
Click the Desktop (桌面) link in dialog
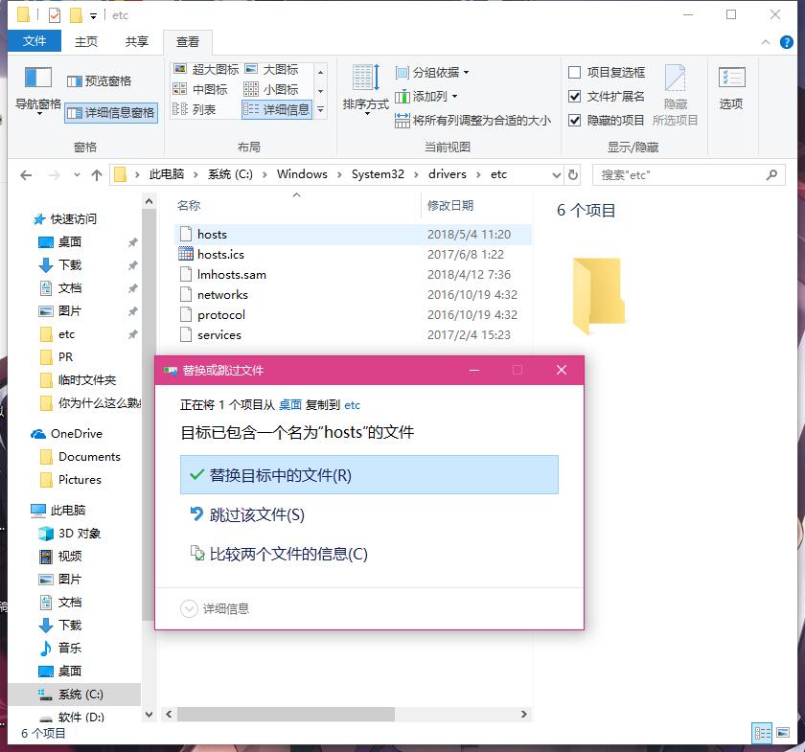click(x=290, y=405)
